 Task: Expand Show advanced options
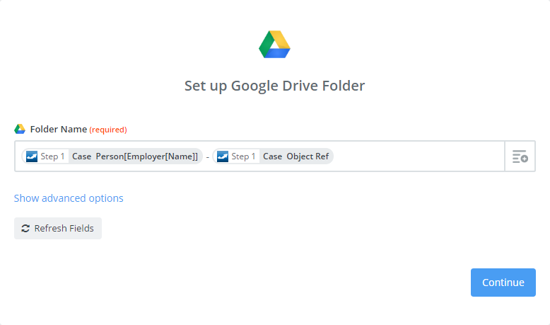coord(69,198)
